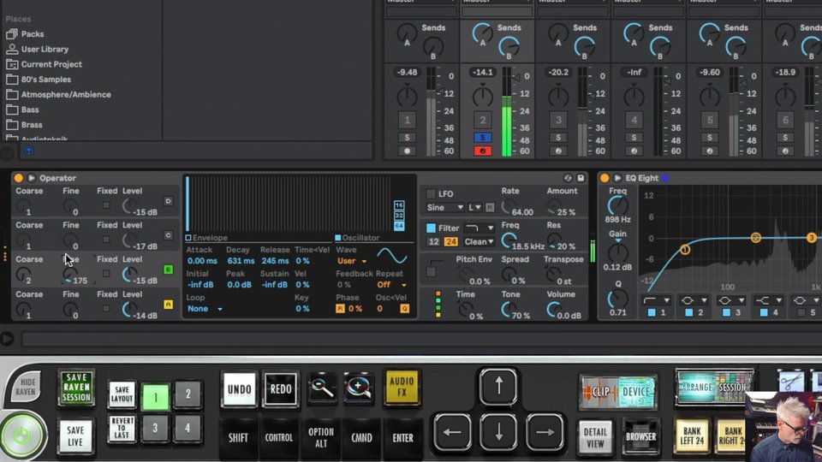Screen dimensions: 822x462
Task: Toggle the Operator device activator
Action: pos(18,178)
